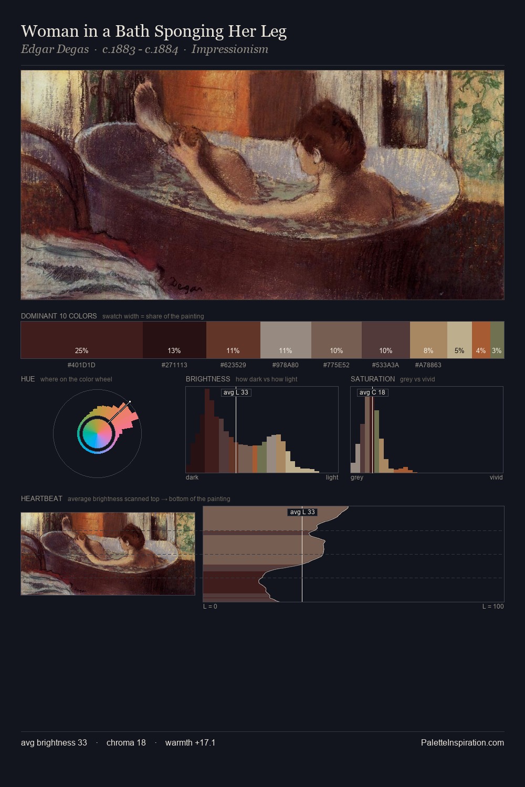
Task: Click the hue color wheel chart
Action: coord(97,433)
